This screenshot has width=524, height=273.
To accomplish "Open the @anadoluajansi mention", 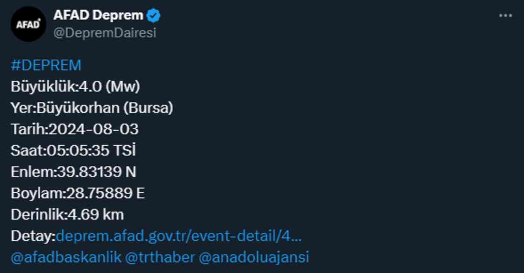I will [x=254, y=258].
